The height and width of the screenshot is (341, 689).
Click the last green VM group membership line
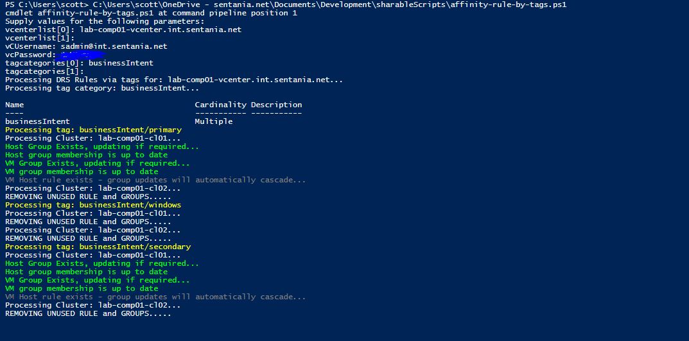[82, 289]
